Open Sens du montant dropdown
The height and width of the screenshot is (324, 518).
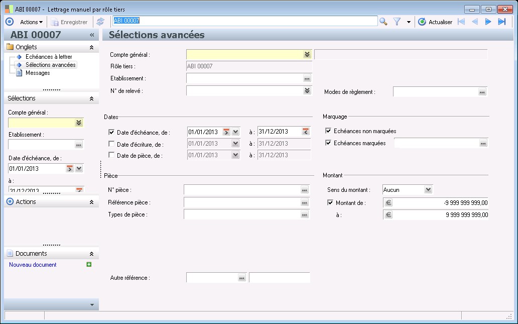[x=428, y=190]
